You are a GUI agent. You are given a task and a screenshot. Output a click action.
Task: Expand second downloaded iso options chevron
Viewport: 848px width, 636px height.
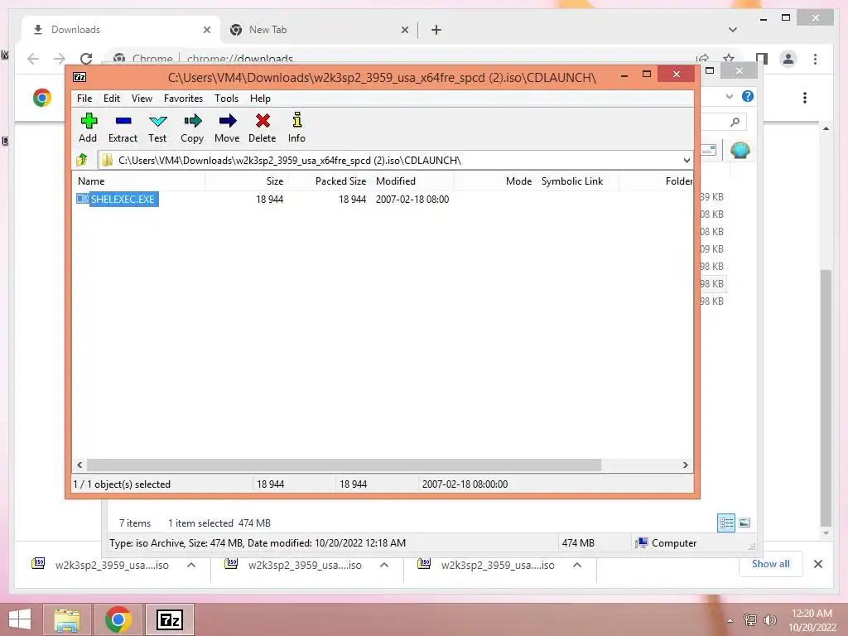(x=384, y=565)
